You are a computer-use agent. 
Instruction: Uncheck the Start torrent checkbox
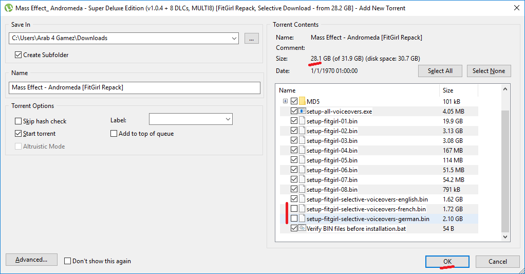coord(18,133)
